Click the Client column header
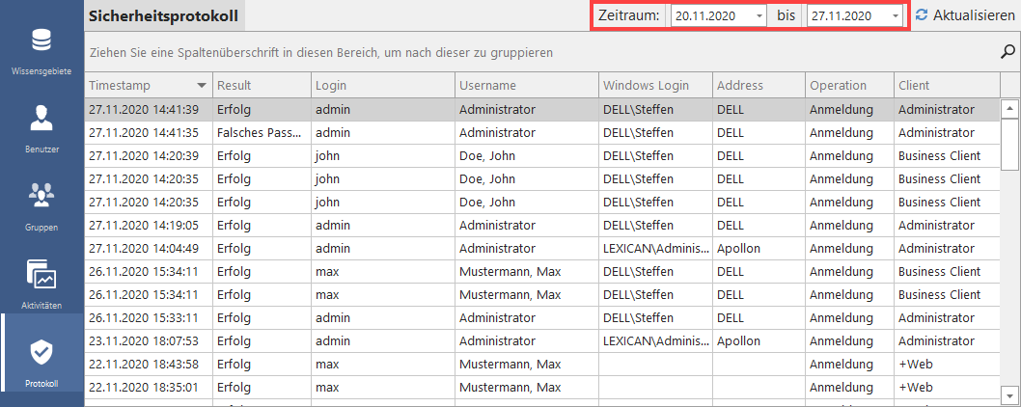Image resolution: width=1021 pixels, height=407 pixels. (x=914, y=86)
